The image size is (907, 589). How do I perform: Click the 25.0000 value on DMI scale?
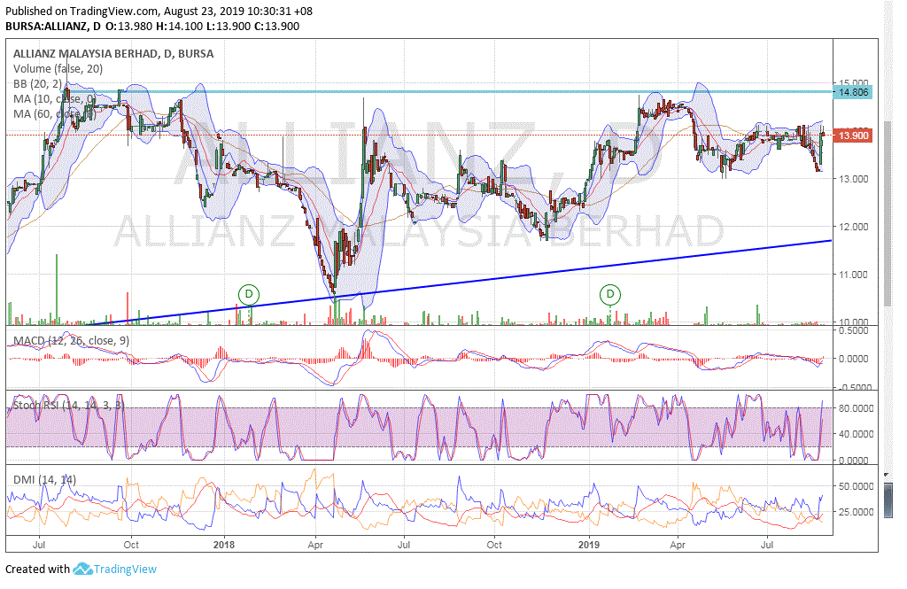[857, 511]
